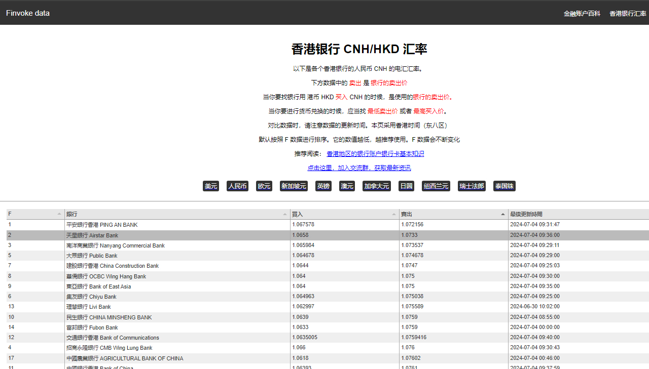Click the sell rate 1.075589
The image size is (649, 369).
pos(412,306)
